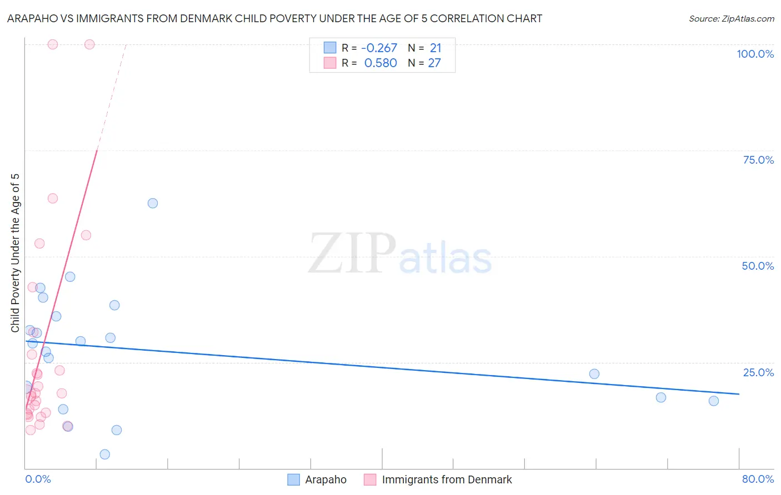Click the 100.0% y-axis label
The image size is (781, 495).
point(755,54)
